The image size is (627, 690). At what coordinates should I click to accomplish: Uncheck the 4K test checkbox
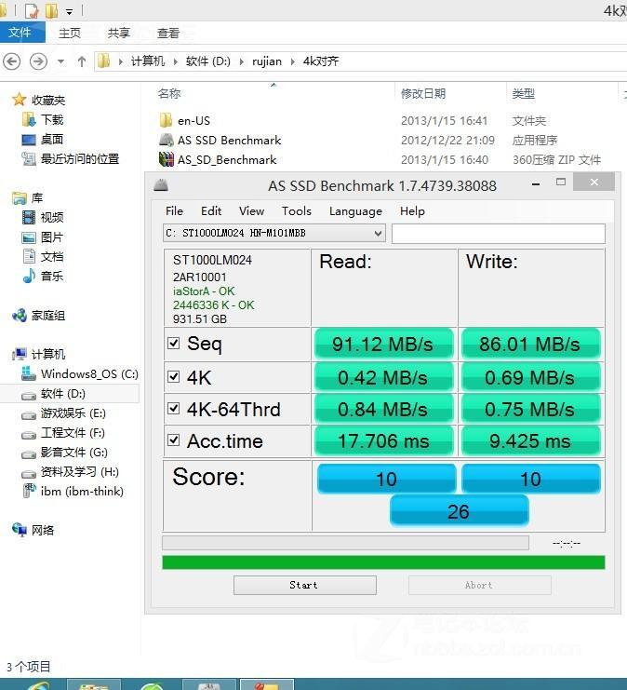click(x=174, y=377)
